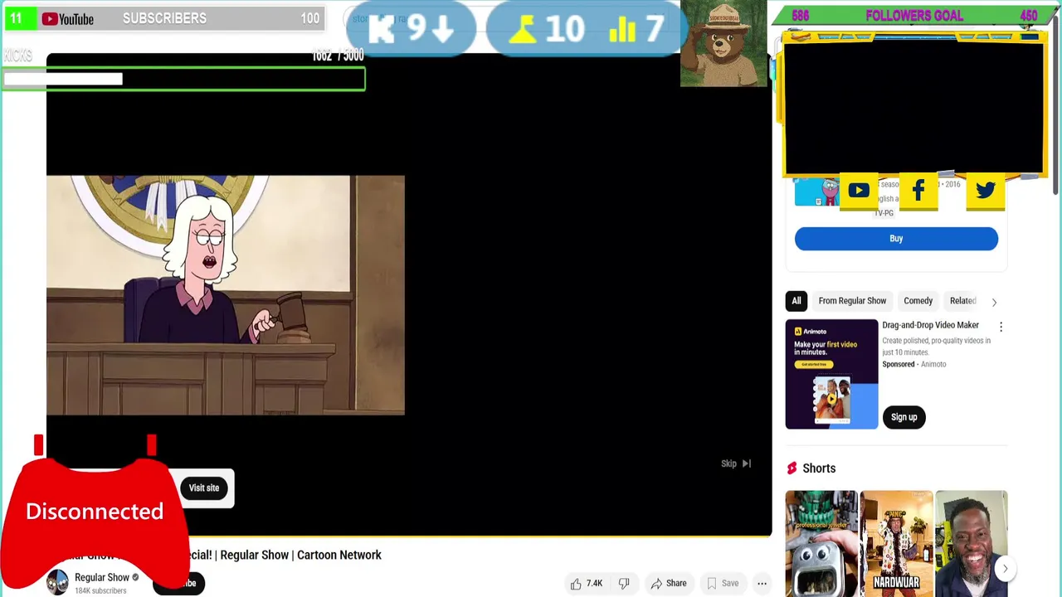The height and width of the screenshot is (597, 1062).
Task: Open the Regular Show channel name link
Action: [x=102, y=577]
